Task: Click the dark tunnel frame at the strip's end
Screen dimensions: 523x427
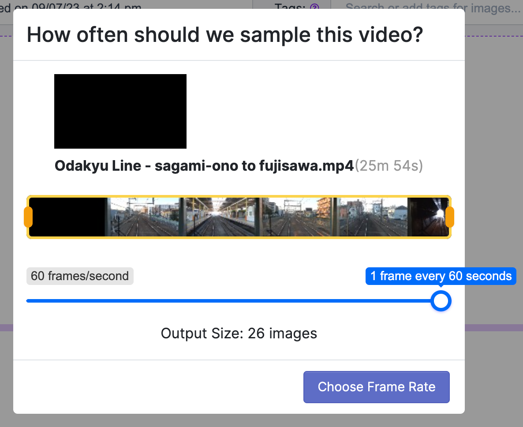Action: point(428,217)
